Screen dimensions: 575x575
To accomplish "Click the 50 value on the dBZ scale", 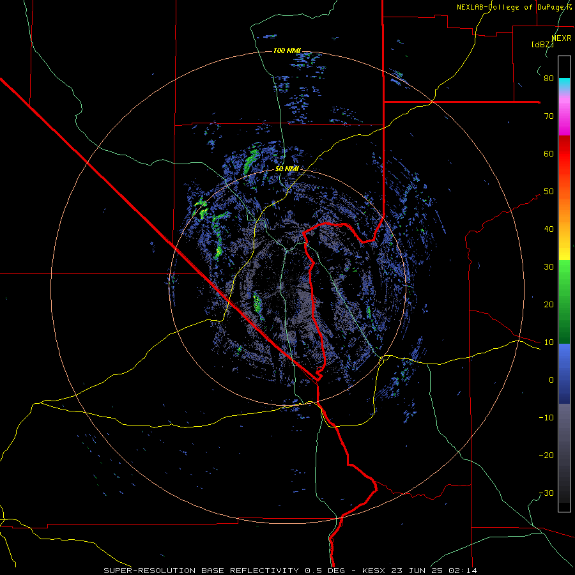I will 549,192.
